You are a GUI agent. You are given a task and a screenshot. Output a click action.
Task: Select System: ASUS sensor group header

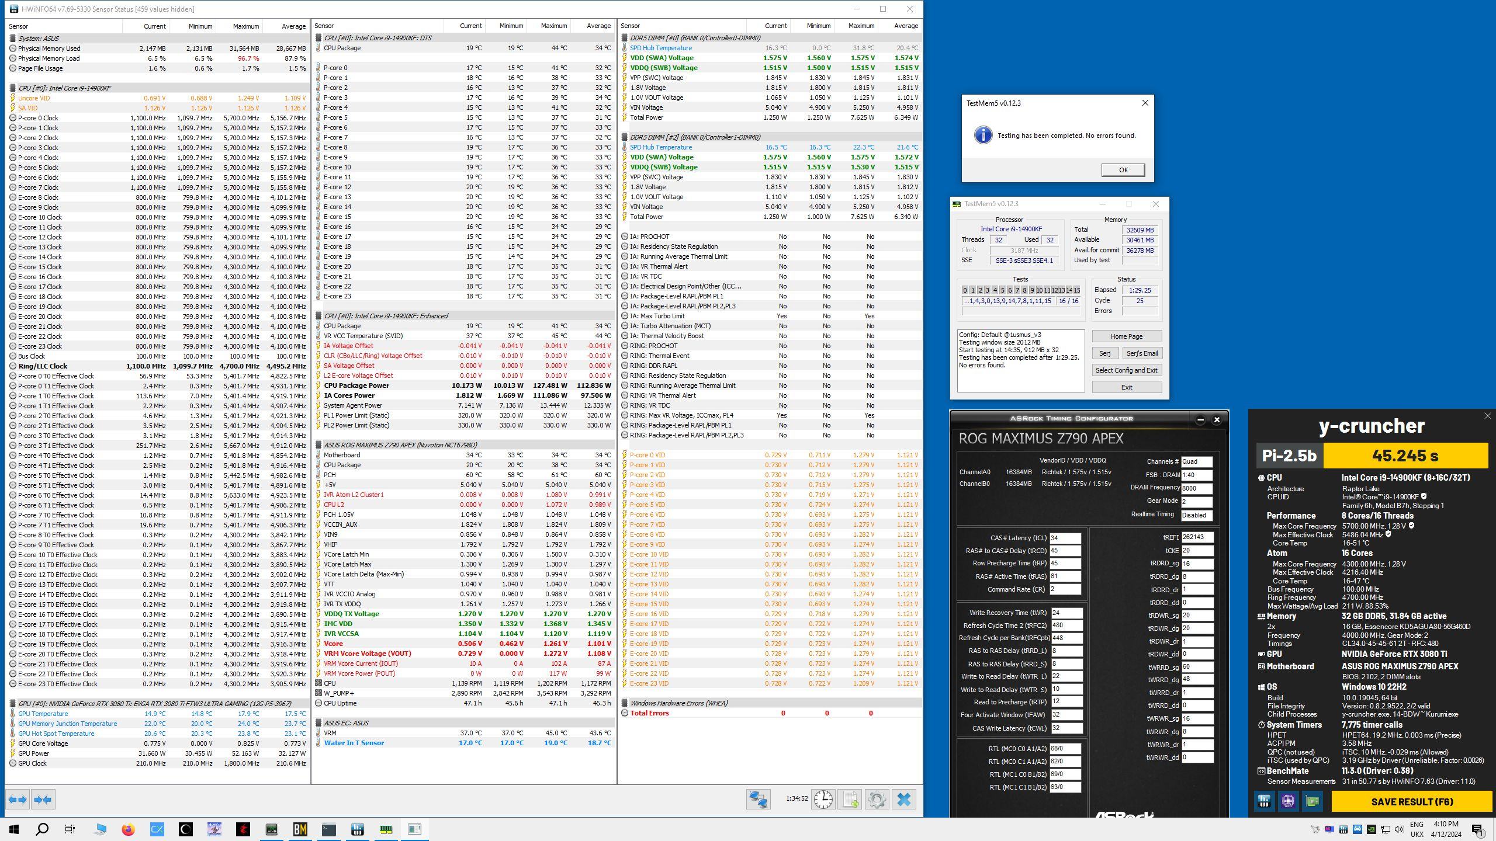click(x=158, y=38)
